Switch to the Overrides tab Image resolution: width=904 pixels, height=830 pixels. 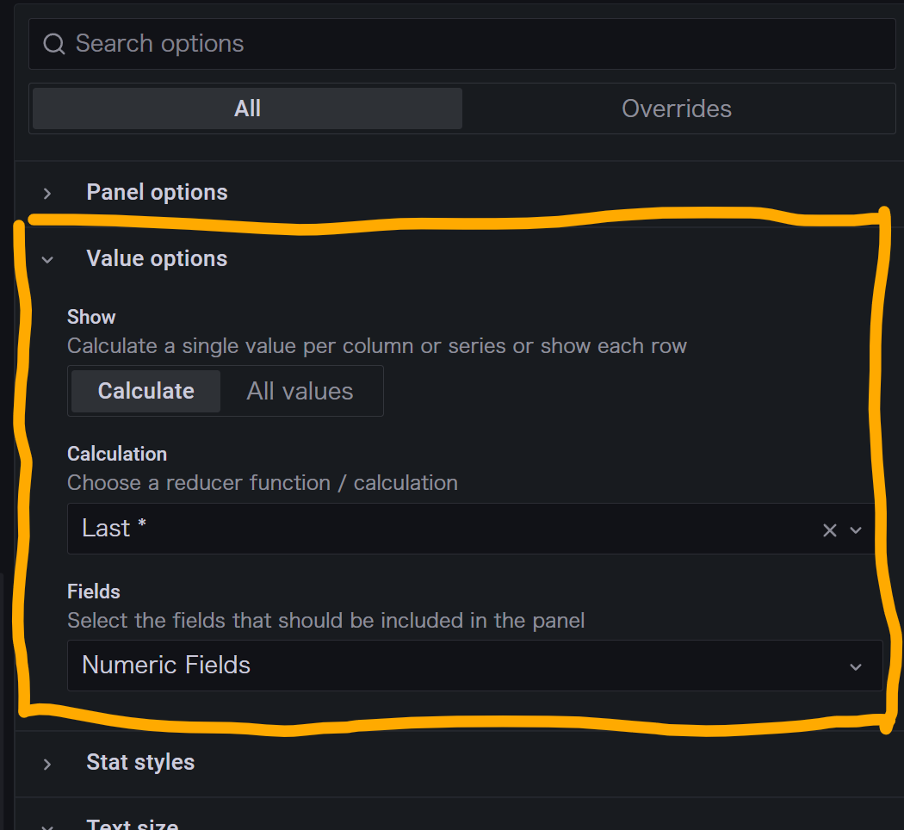677,108
